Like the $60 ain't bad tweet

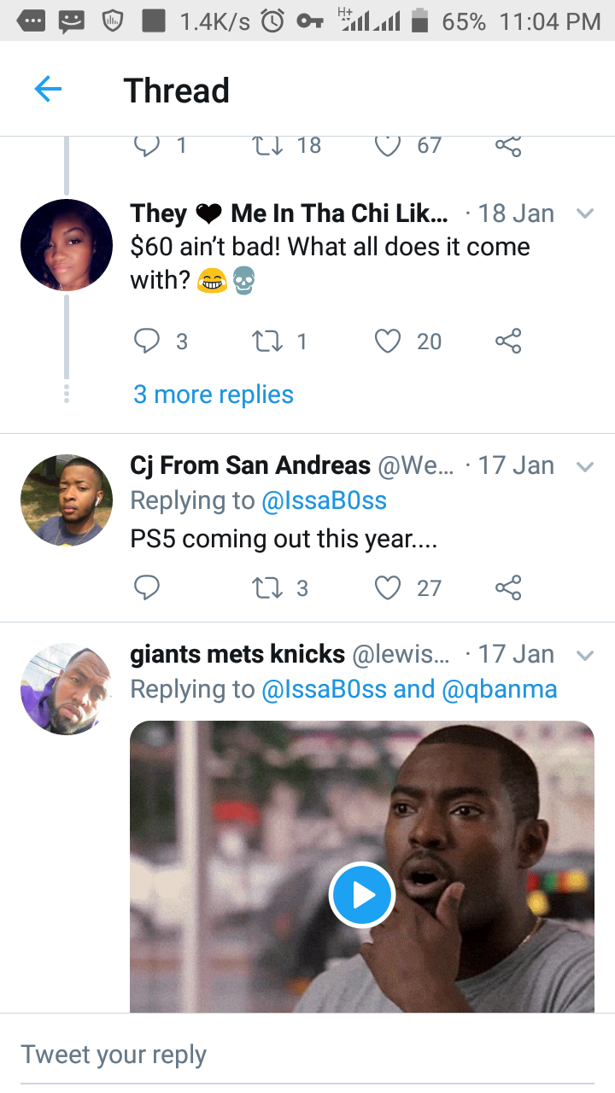[388, 342]
